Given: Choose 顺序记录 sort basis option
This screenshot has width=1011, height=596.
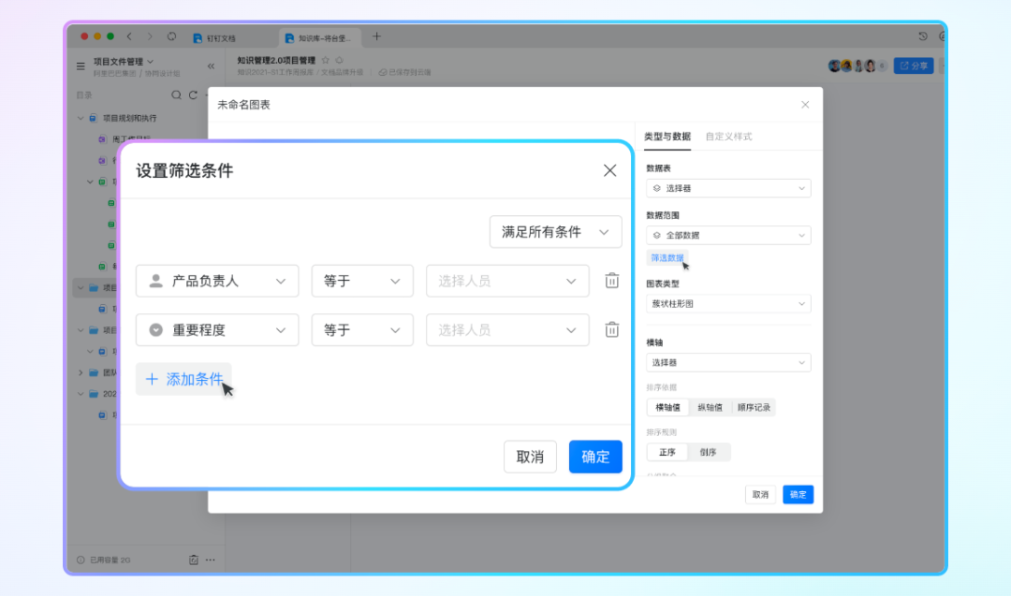Looking at the screenshot, I should point(754,407).
